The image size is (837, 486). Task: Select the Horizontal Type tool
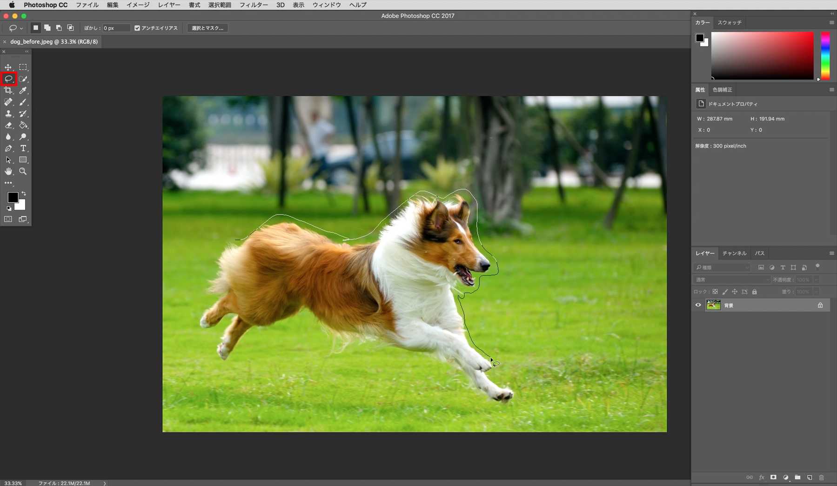click(23, 148)
